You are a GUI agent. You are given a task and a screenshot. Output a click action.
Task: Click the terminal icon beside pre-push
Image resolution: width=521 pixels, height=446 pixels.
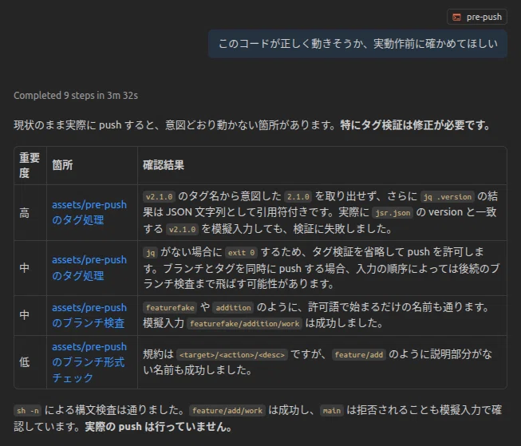pyautogui.click(x=457, y=18)
